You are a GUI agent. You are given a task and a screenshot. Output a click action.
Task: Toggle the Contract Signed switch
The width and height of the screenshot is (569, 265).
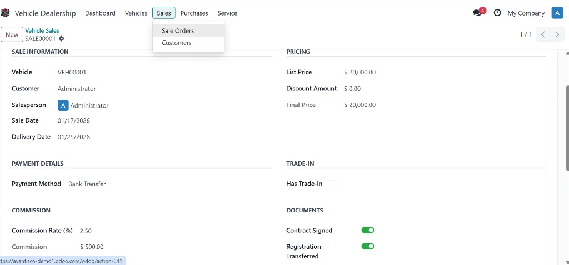[368, 230]
